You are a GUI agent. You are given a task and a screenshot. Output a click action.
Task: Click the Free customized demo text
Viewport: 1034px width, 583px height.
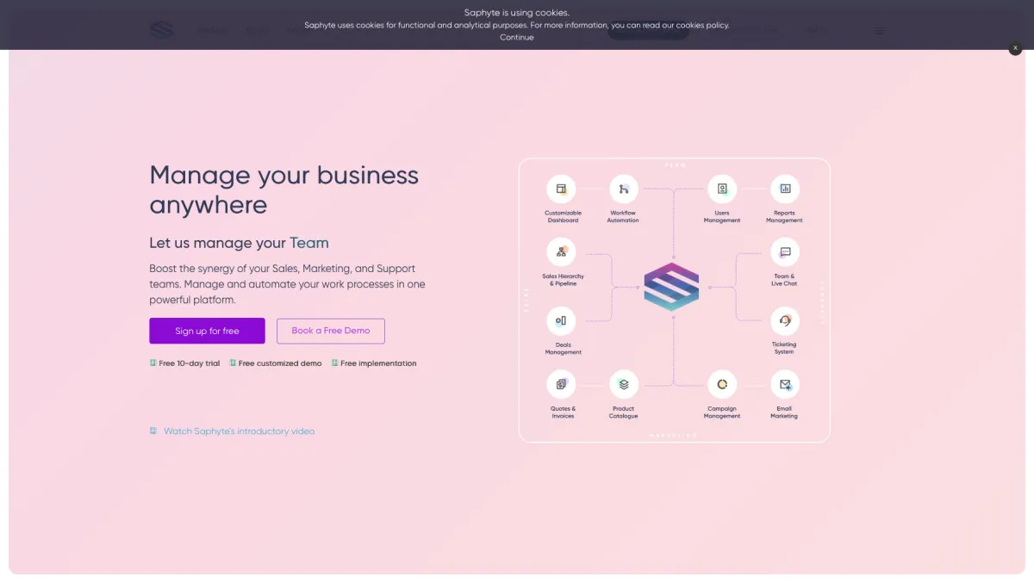(280, 363)
